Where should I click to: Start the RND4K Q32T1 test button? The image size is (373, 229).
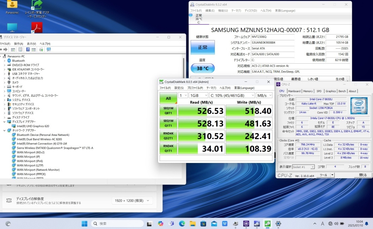pos(168,136)
